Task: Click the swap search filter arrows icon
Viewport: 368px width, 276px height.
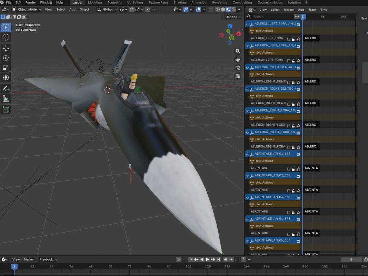Action: tap(297, 17)
